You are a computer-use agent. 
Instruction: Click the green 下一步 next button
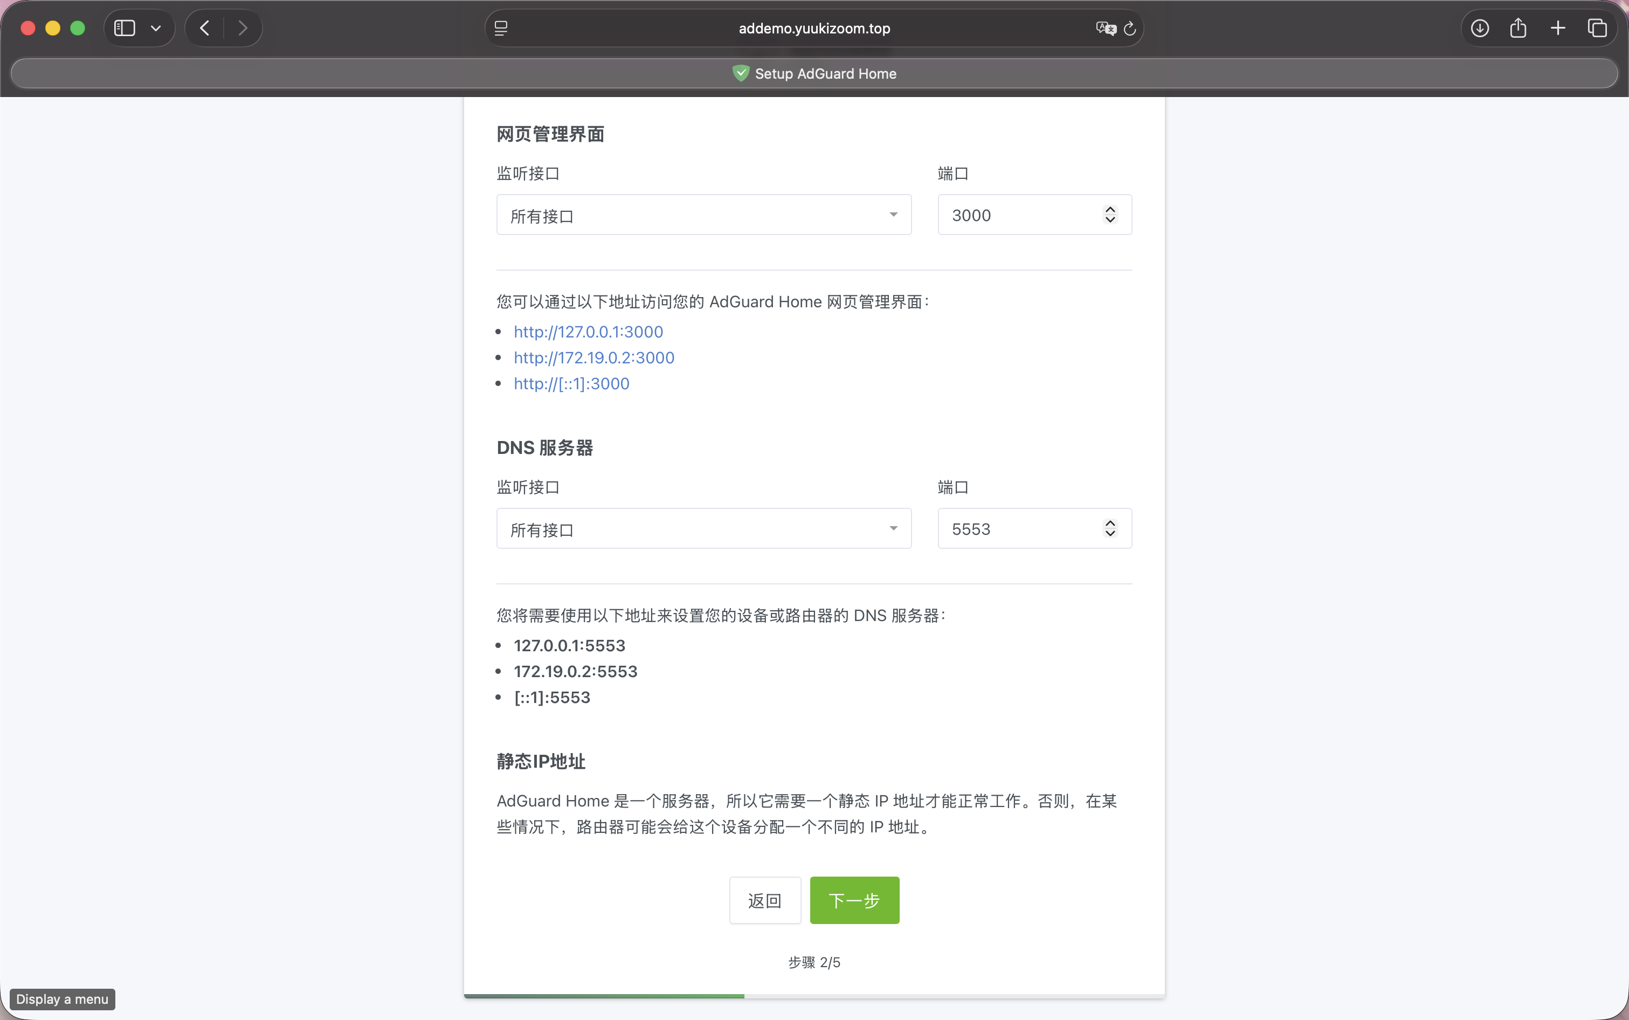click(854, 901)
